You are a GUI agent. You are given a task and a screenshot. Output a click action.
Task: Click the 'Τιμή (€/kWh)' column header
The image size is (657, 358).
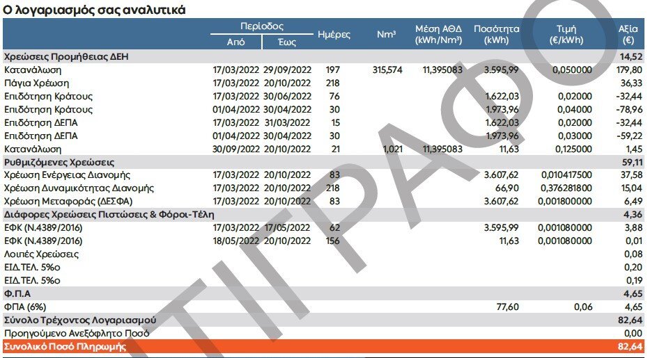coord(566,34)
